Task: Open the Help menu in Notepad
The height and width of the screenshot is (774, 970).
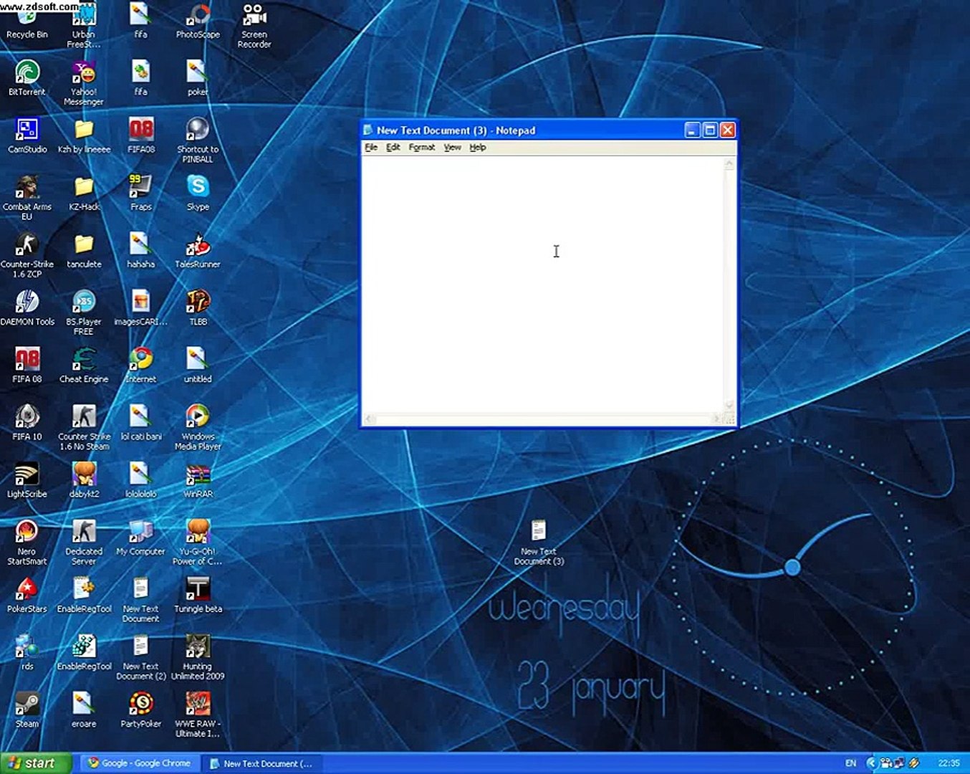Action: click(478, 148)
